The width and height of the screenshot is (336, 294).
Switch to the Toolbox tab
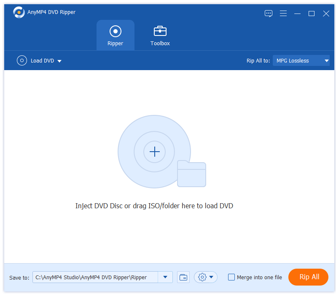coord(160,35)
